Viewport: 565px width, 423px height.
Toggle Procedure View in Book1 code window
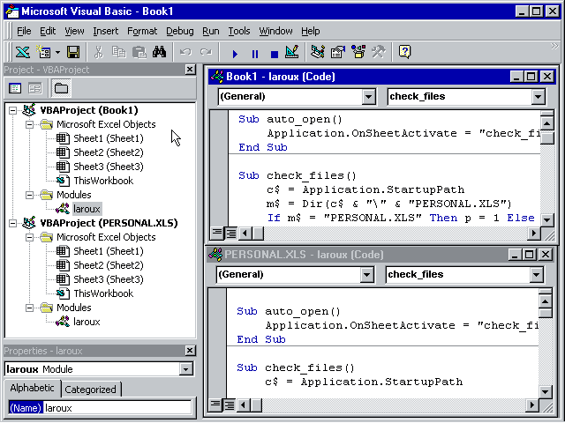(217, 234)
